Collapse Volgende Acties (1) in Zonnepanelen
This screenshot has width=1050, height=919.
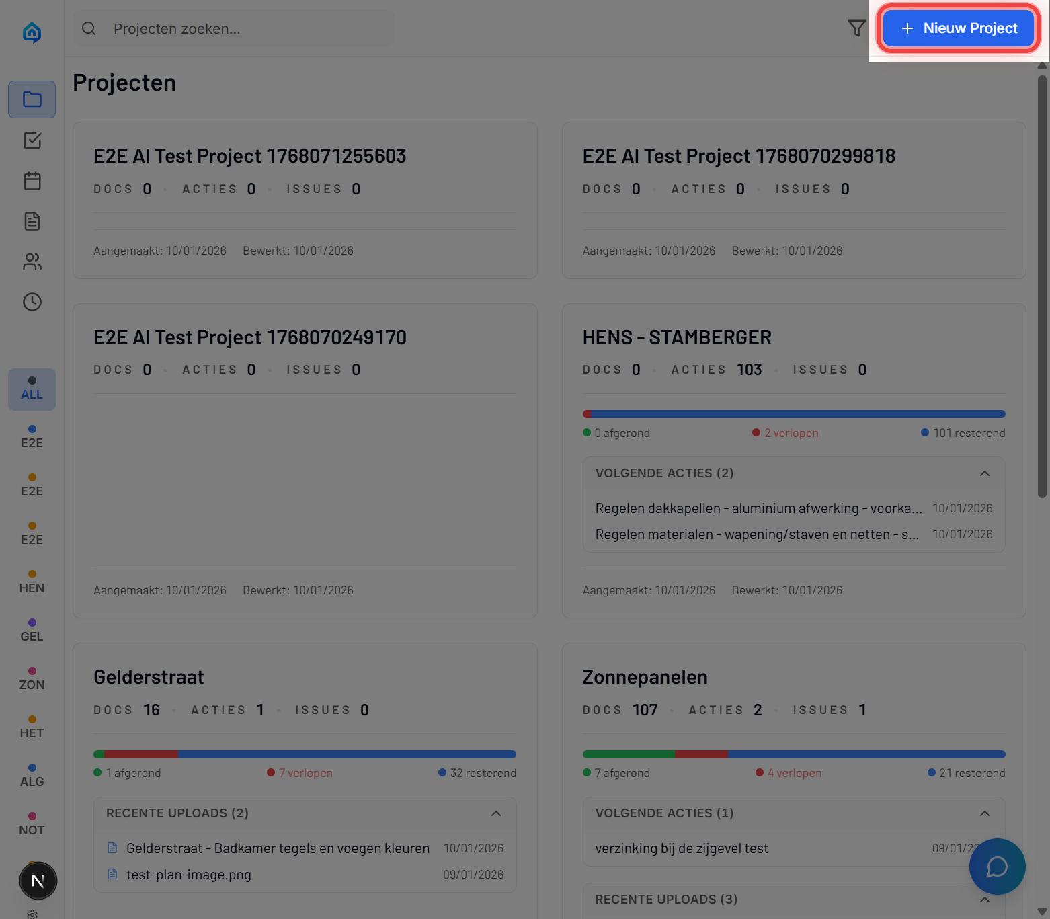pos(984,813)
